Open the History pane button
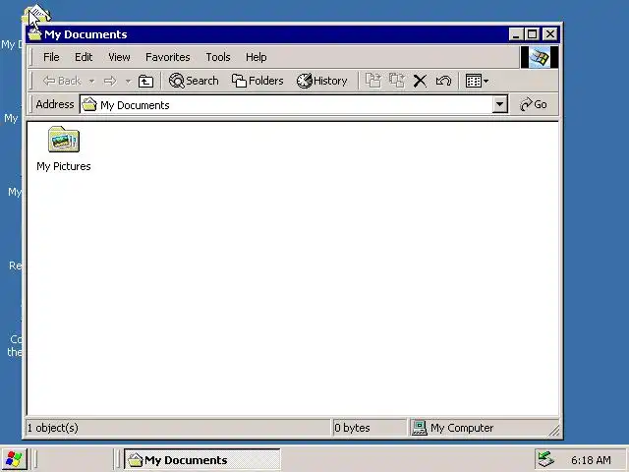629x472 pixels. coord(322,81)
